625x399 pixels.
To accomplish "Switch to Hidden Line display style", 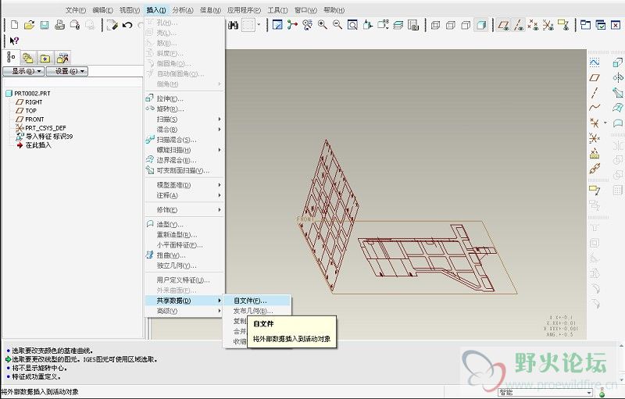I will (451, 26).
